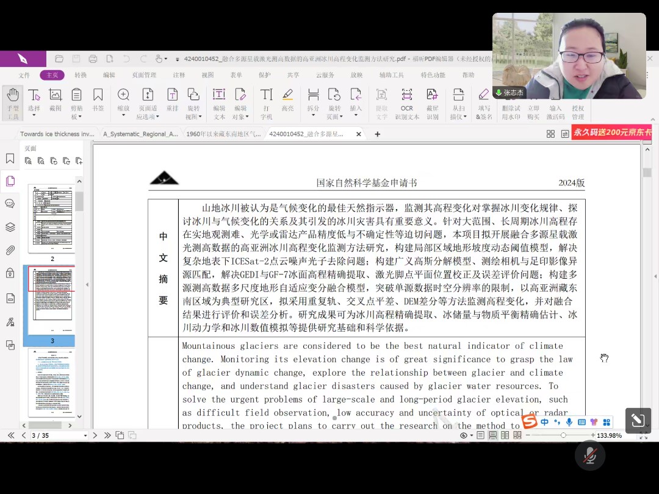The image size is (659, 494).
Task: Select the page 2 thumbnail
Action: point(52,218)
